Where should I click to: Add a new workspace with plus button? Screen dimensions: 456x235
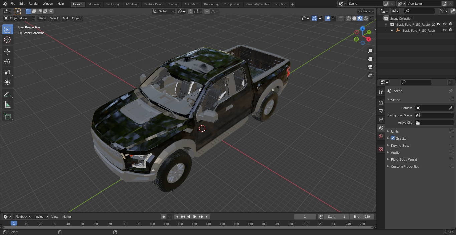pos(292,4)
